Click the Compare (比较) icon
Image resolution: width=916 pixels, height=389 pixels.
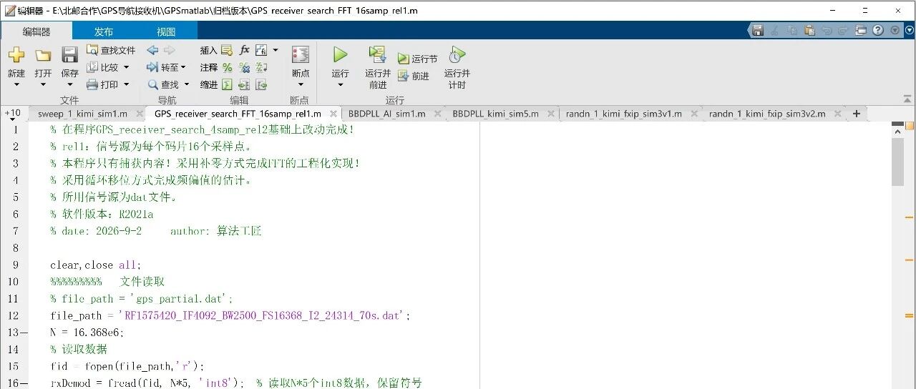point(92,67)
